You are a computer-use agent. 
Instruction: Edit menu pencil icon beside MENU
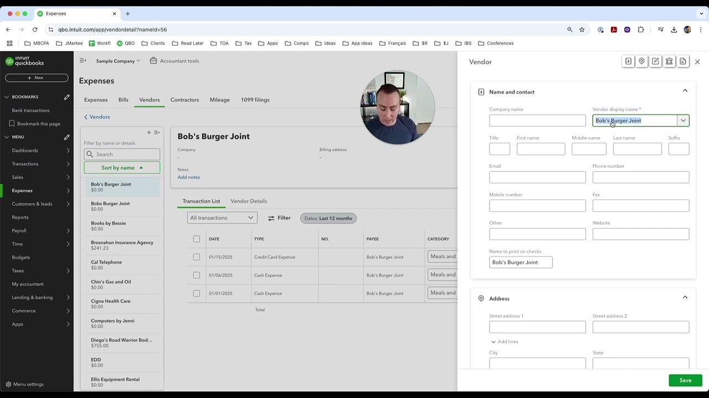click(67, 137)
